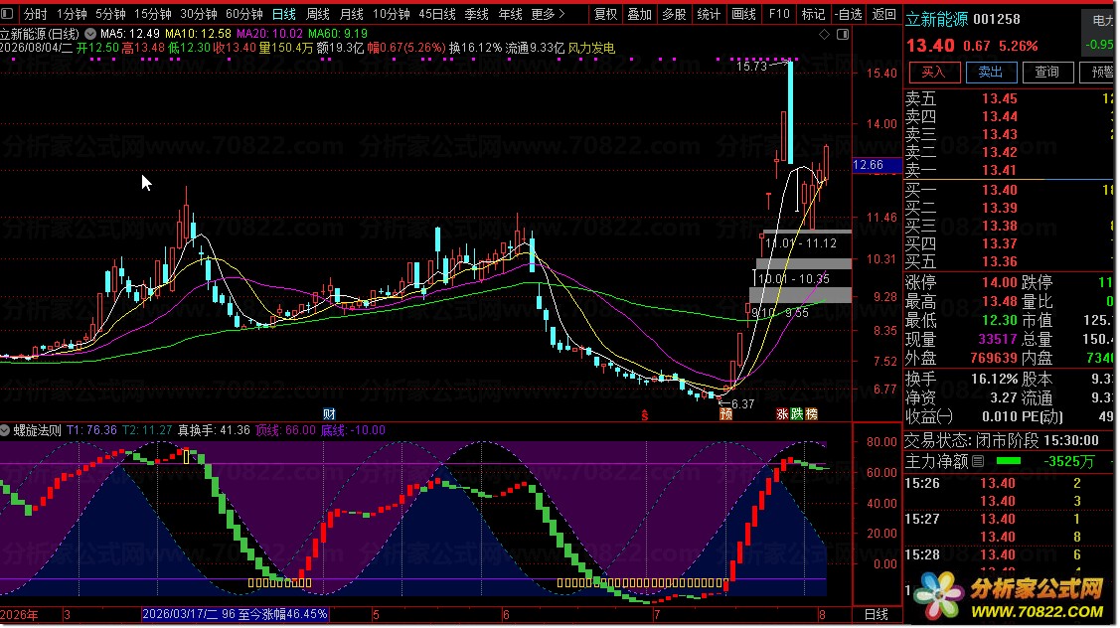
Task: Expand the dropdown beside 立新能源(日线)
Action: point(90,34)
